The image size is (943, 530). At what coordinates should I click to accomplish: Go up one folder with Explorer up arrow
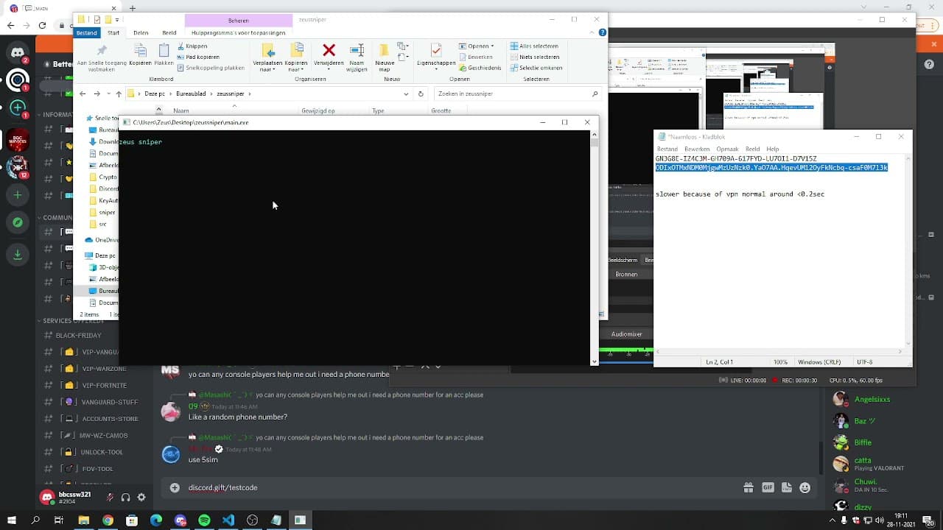click(x=118, y=94)
